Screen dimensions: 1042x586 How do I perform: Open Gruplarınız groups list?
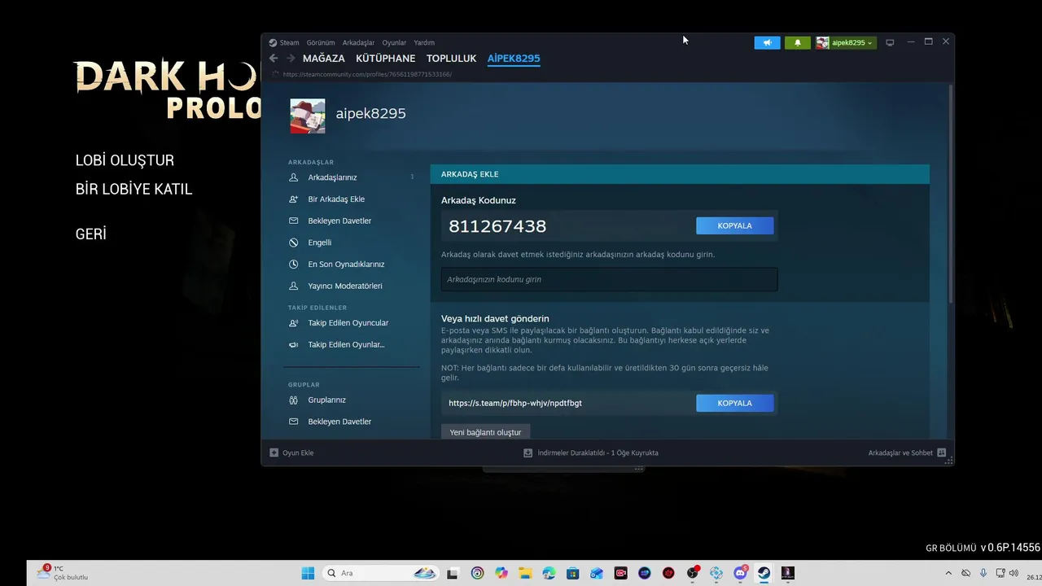pos(326,400)
